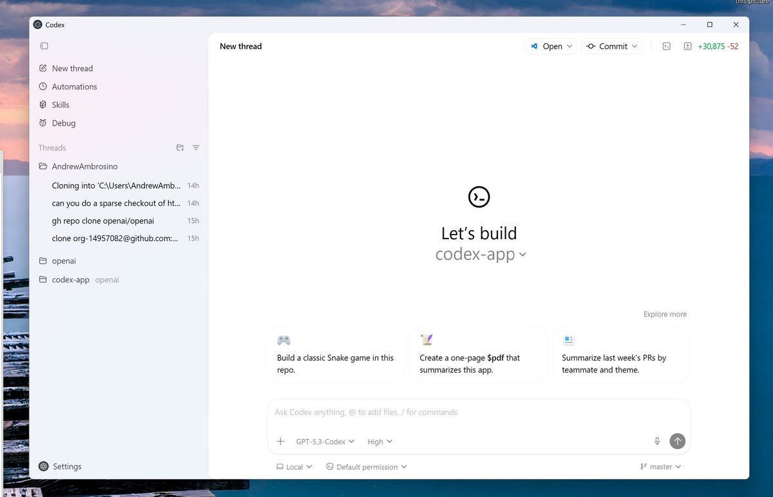Click the Codex app logo in title bar
773x497 pixels.
pyautogui.click(x=38, y=24)
